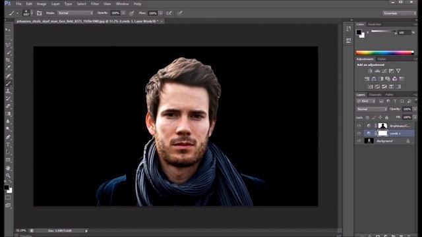Select the Eyedropper tool
The height and width of the screenshot is (237, 422).
pos(8,67)
